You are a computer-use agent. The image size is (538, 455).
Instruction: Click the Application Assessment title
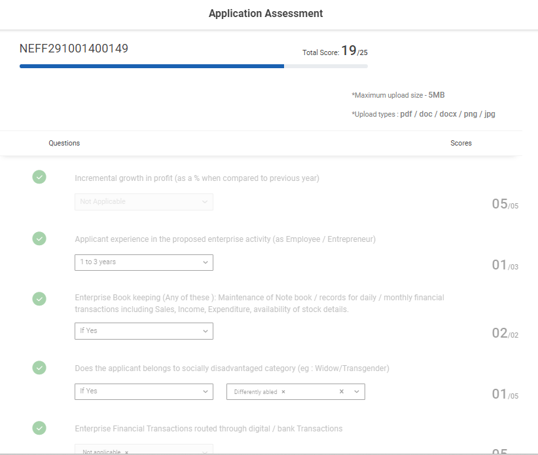[265, 14]
